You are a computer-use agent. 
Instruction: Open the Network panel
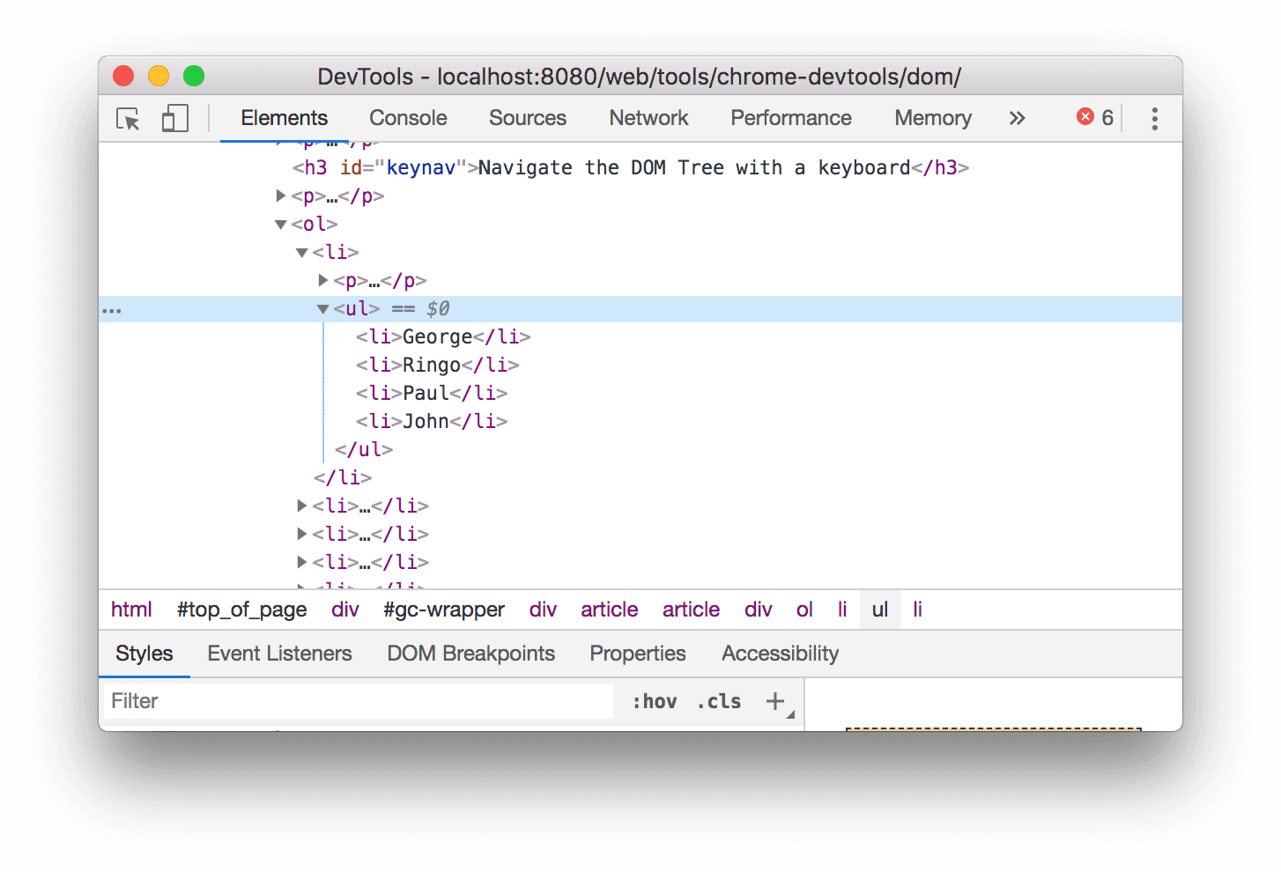[648, 117]
